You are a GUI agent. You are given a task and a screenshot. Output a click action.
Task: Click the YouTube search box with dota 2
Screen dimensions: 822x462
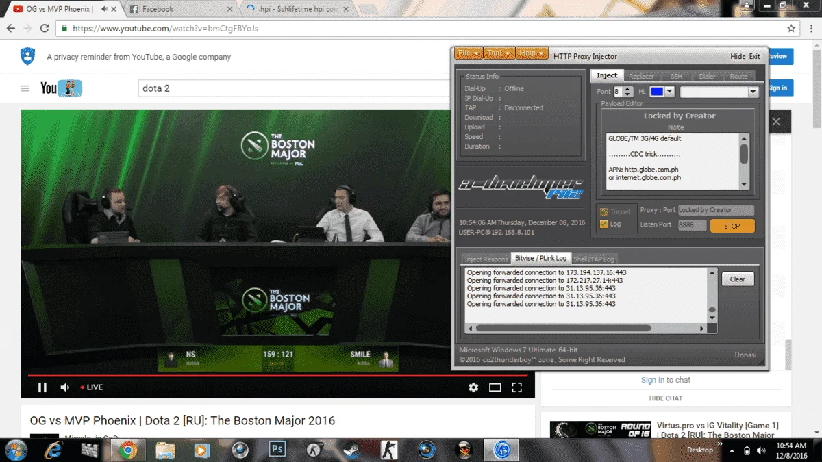(x=295, y=88)
